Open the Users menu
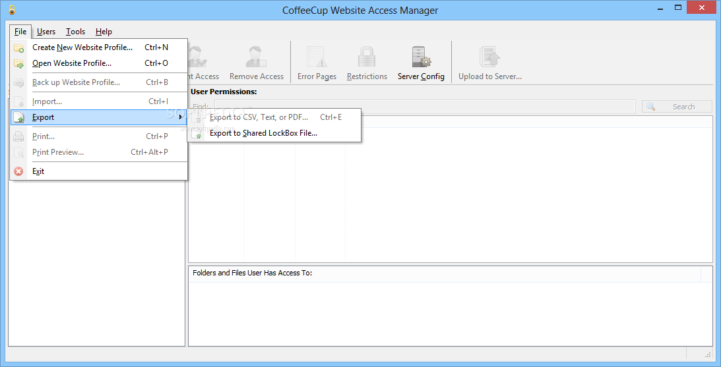Viewport: 721px width, 367px height. [x=46, y=31]
